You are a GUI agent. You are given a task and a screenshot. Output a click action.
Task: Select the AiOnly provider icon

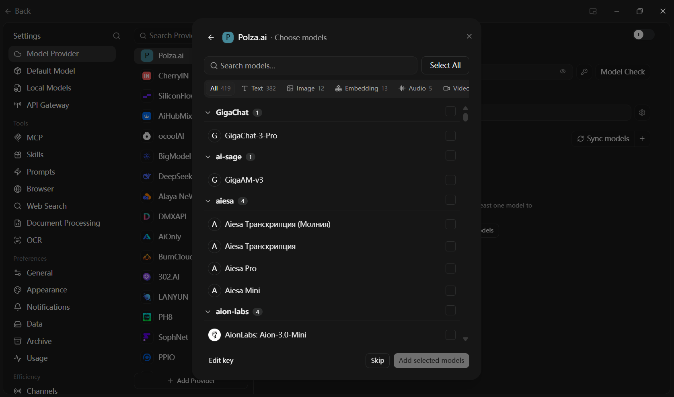tap(147, 237)
